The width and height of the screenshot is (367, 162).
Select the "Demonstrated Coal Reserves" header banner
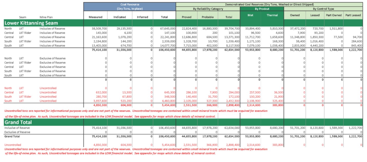(x=269, y=4)
